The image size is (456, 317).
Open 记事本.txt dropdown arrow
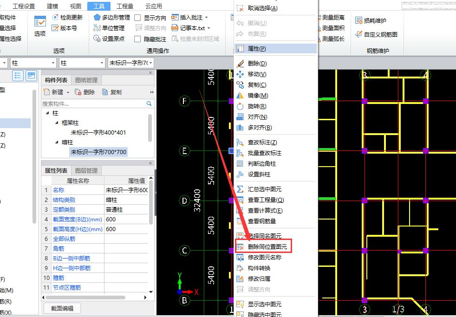click(208, 28)
